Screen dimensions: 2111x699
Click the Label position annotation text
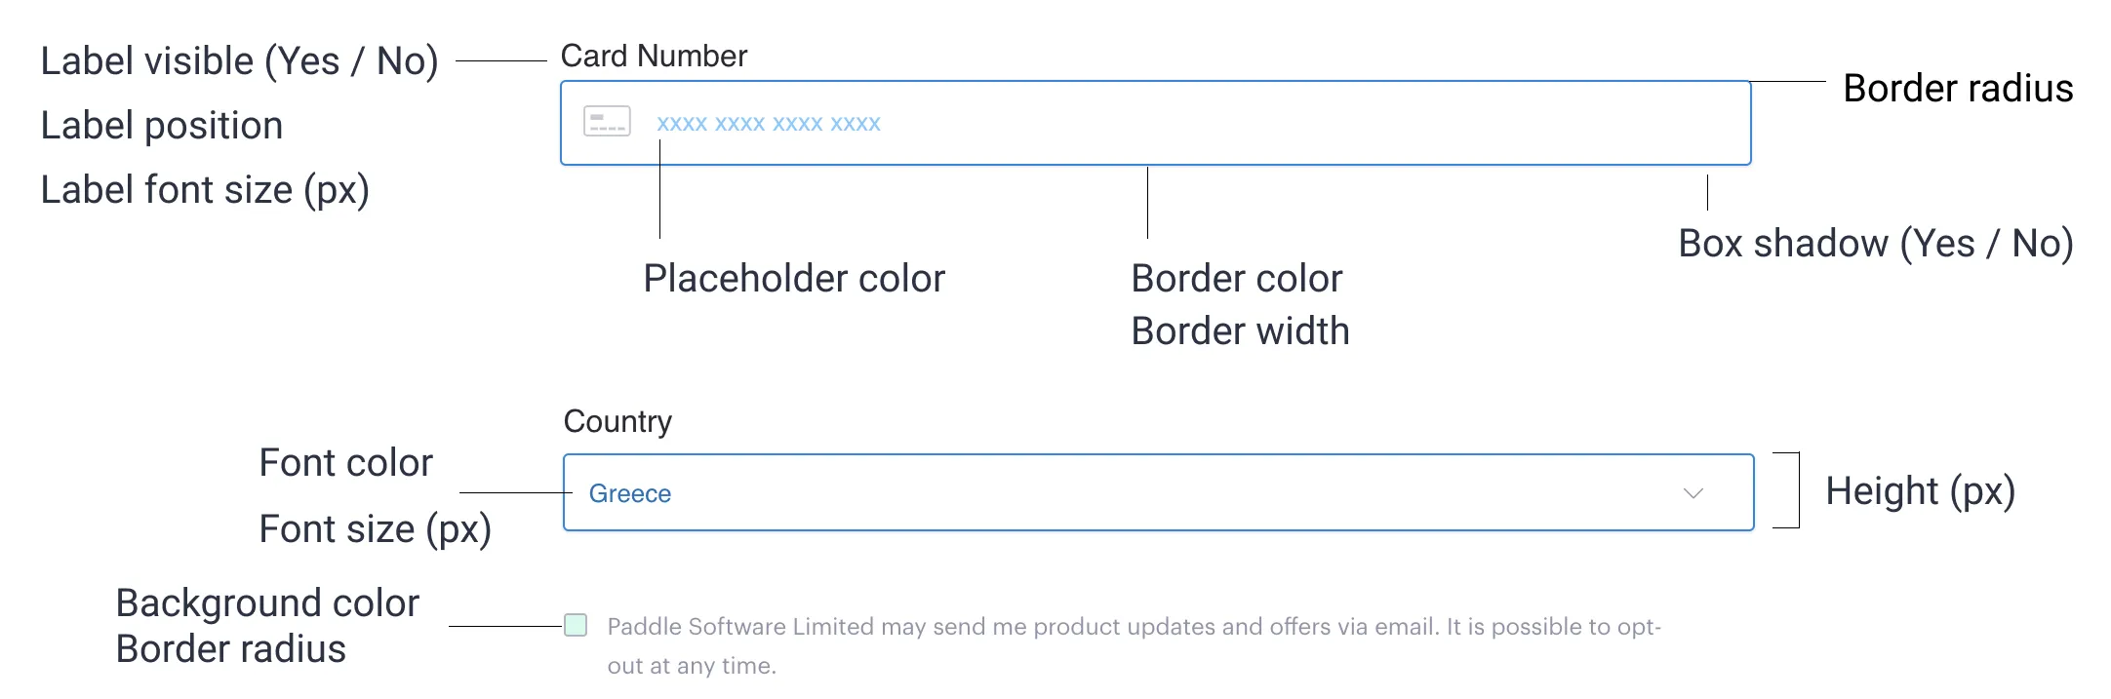tap(162, 126)
